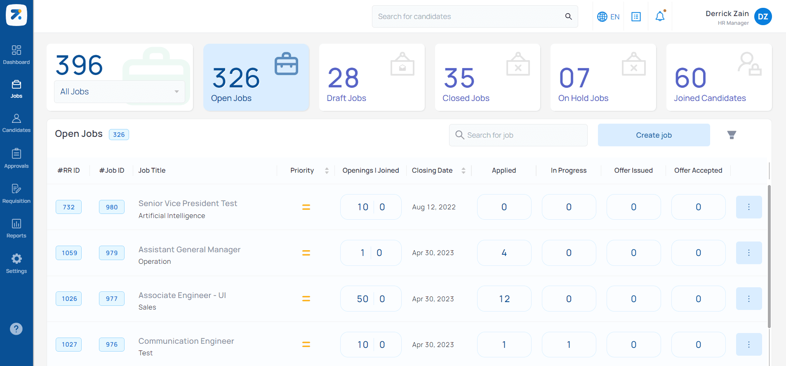
Task: Expand the All Jobs dropdown
Action: [x=120, y=91]
